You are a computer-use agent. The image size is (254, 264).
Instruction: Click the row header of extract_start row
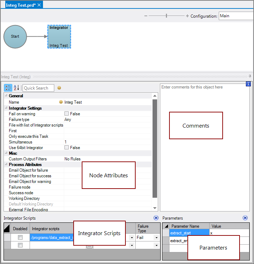pyautogui.click(x=166, y=233)
